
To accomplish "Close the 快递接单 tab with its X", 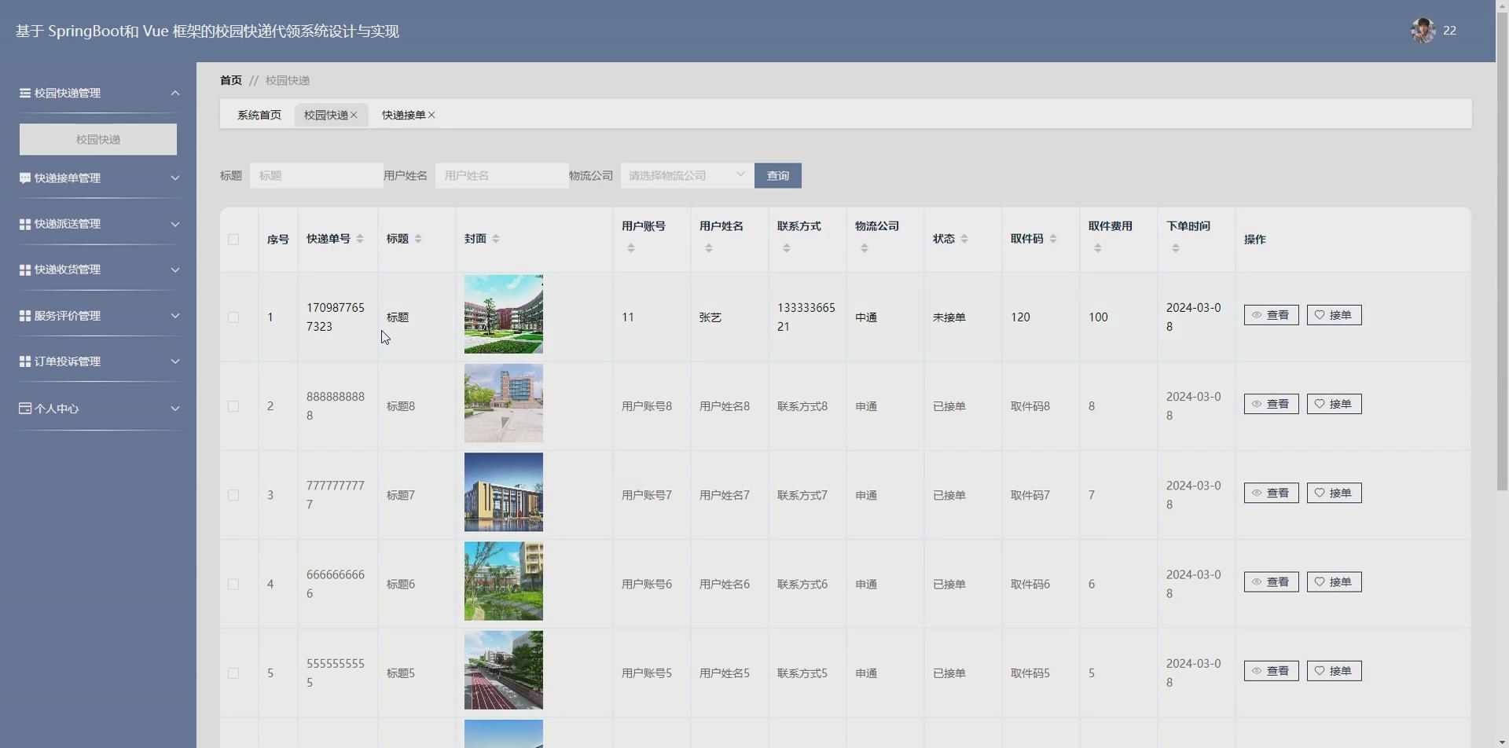I will coord(431,115).
